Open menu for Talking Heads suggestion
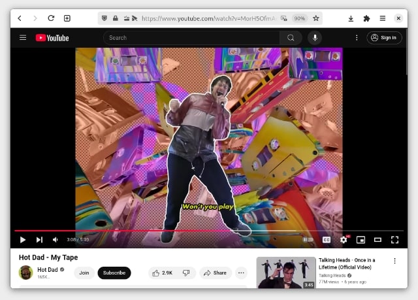The height and width of the screenshot is (300, 418). point(394,261)
